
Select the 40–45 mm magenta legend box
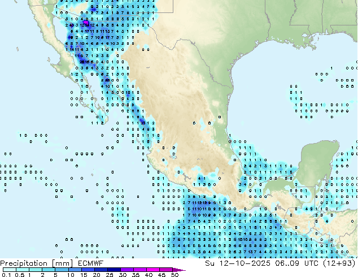point(153,270)
